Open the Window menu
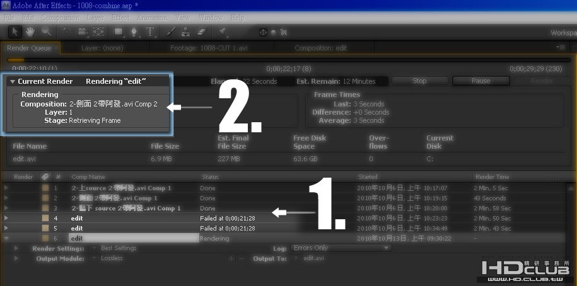Image resolution: width=577 pixels, height=286 pixels. [x=211, y=18]
